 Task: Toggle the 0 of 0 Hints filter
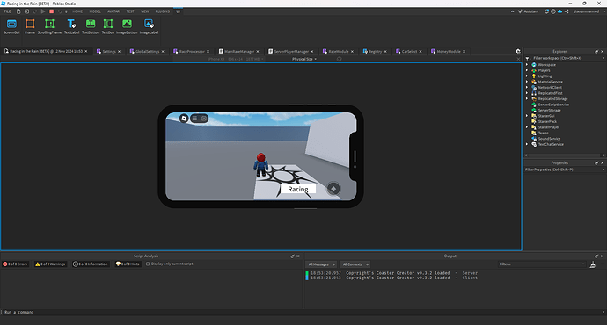128,264
